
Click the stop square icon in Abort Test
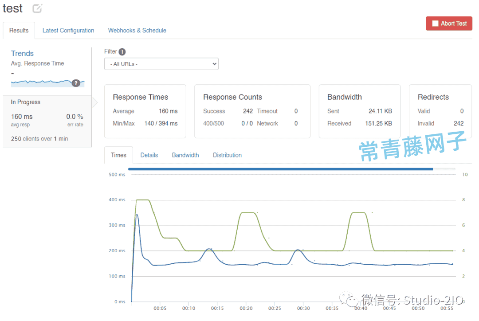[435, 23]
